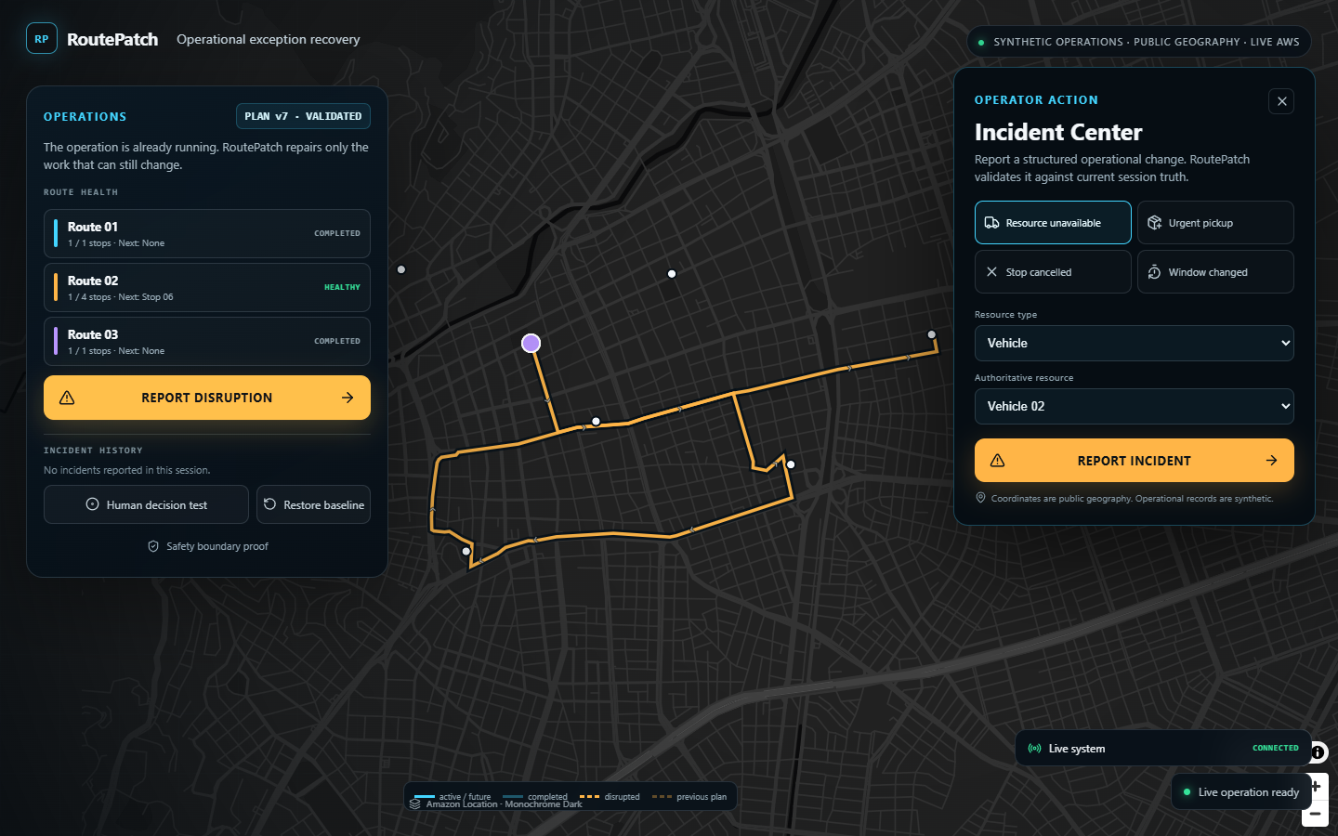Click the arrow icon on REPORT INCIDENT
This screenshot has height=836, width=1338.
1271,461
